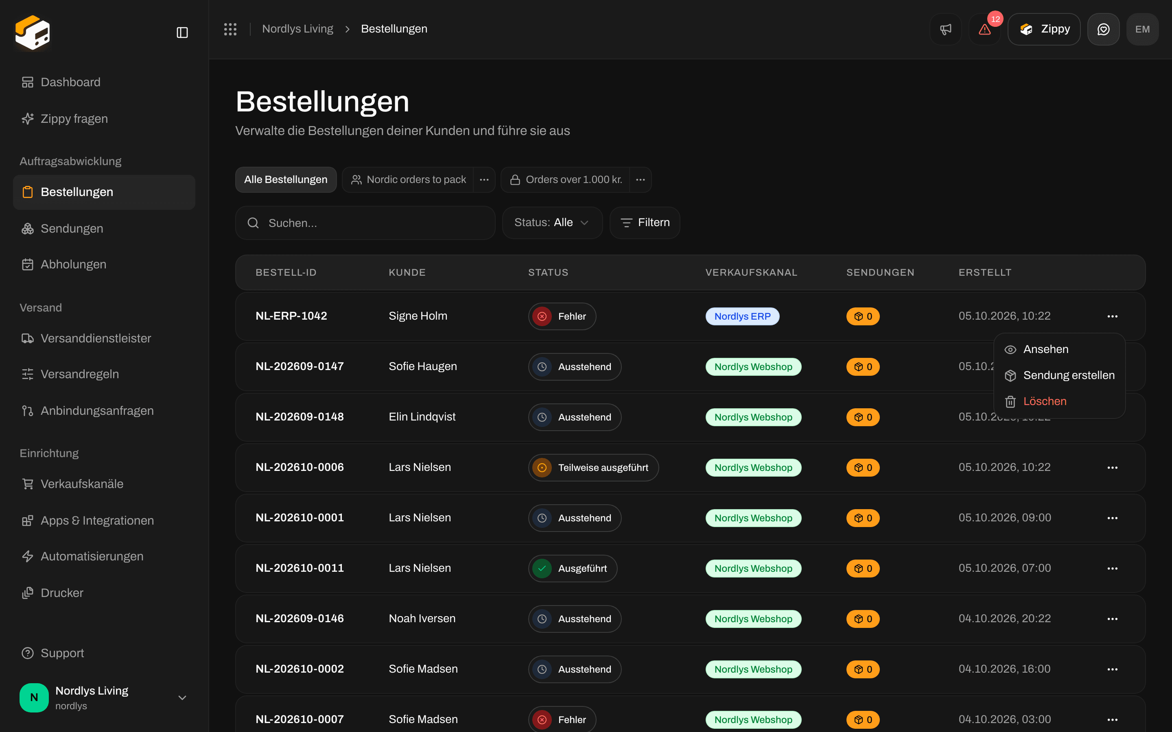The height and width of the screenshot is (732, 1172).
Task: Open Apps & Integrationen in the sidebar
Action: click(104, 521)
